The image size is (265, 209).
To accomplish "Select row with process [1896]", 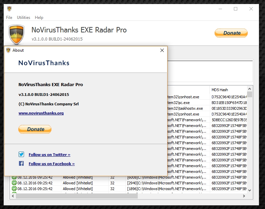I will tap(129, 189).
